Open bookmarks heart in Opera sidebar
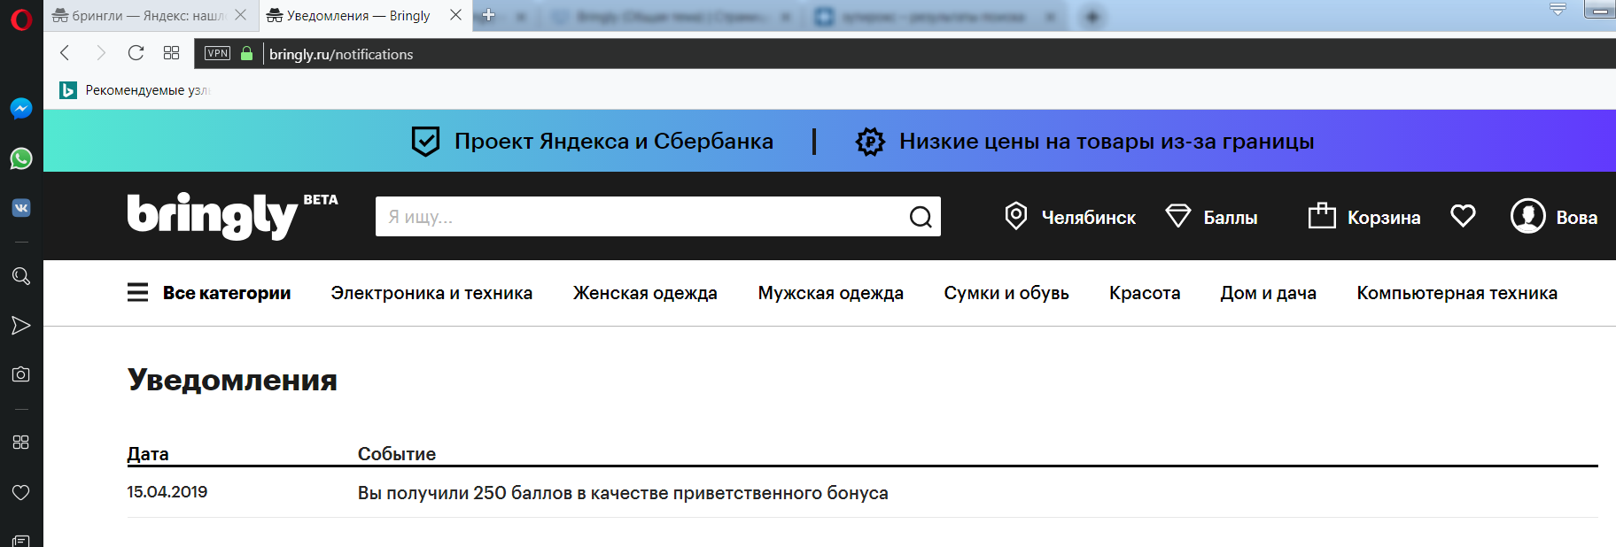 [21, 492]
